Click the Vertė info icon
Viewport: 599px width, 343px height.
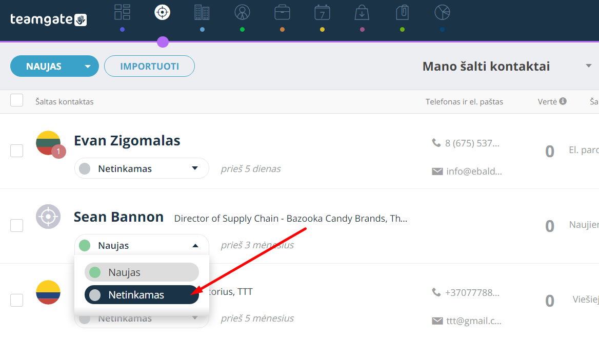click(563, 101)
